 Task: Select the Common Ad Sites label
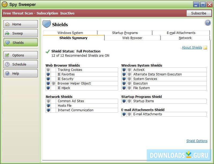click(x=71, y=101)
